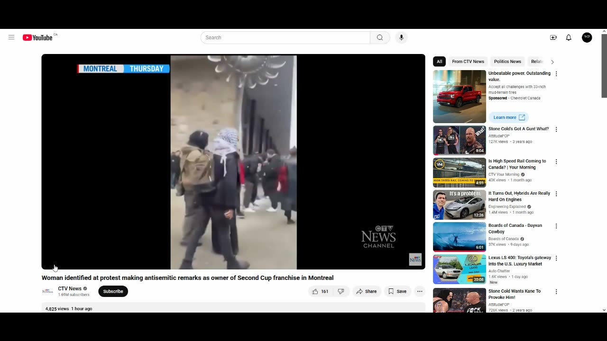Open the Create video icon

click(553, 37)
